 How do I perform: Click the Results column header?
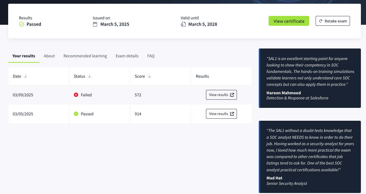(222, 76)
